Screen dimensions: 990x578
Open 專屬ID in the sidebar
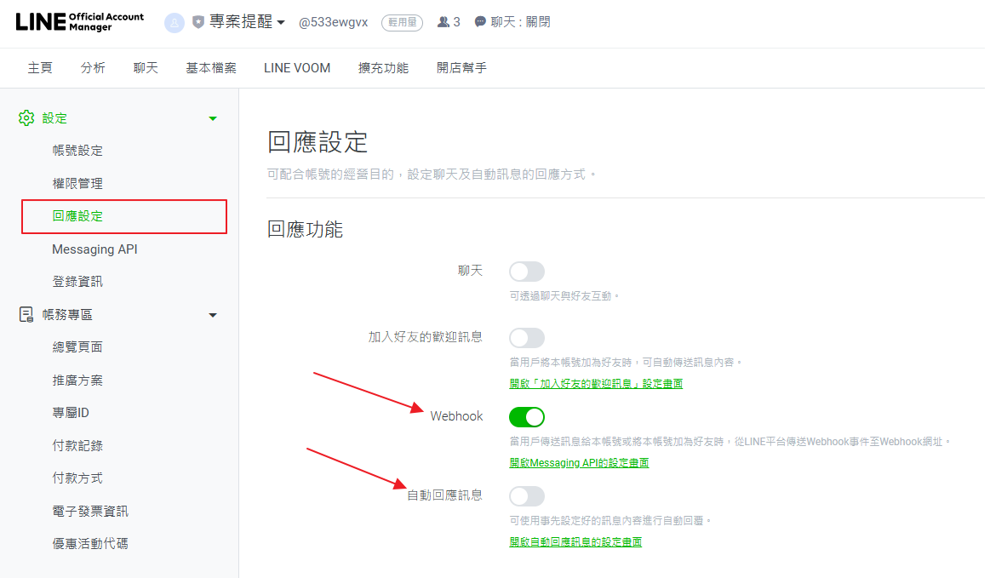point(71,413)
